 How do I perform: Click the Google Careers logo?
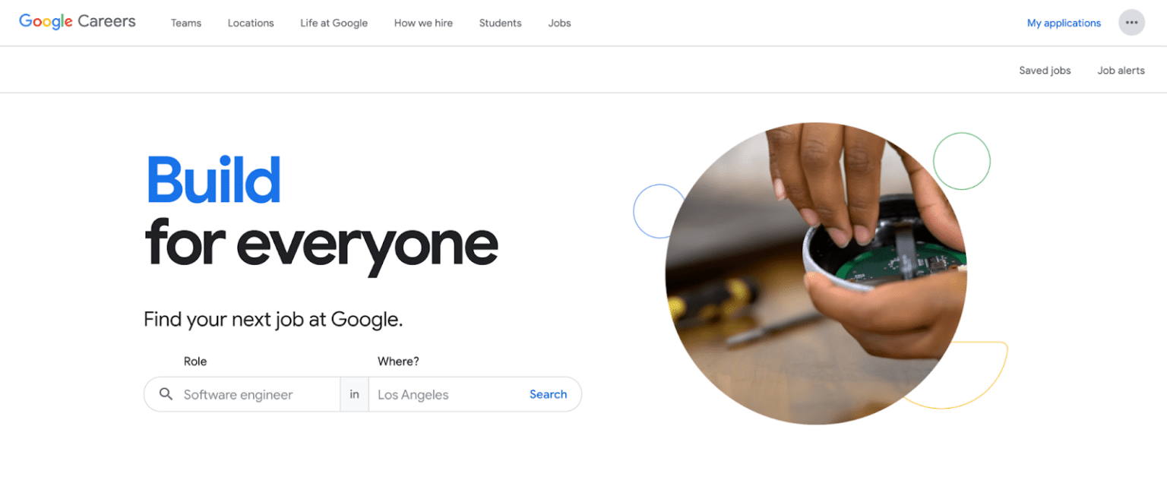[77, 22]
